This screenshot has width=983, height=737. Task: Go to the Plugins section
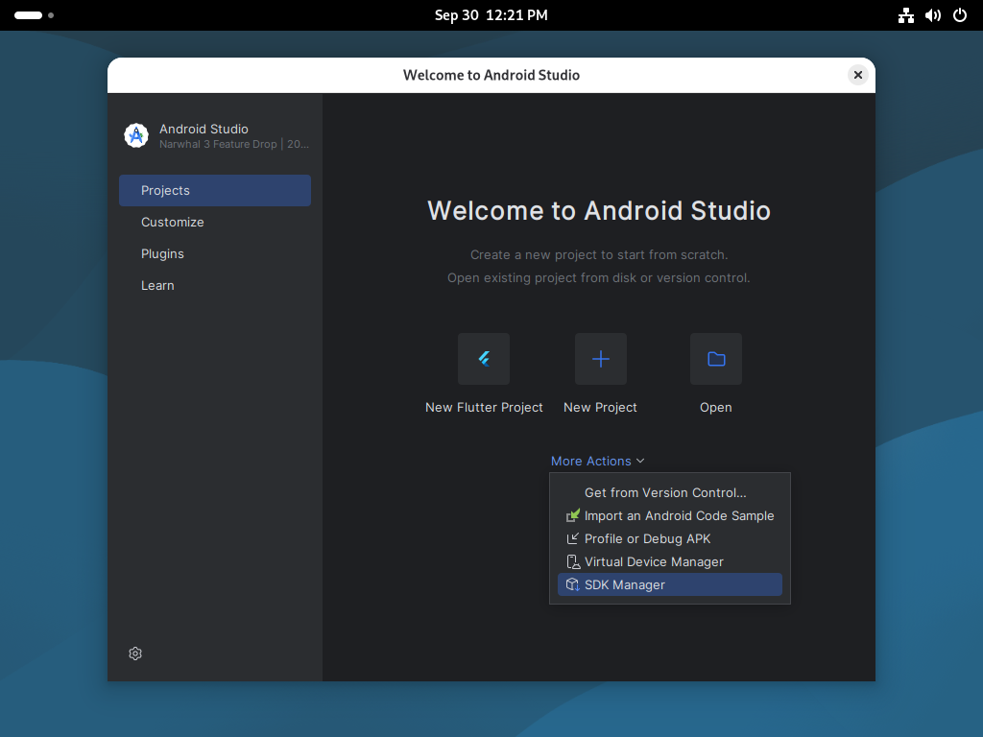click(x=162, y=253)
